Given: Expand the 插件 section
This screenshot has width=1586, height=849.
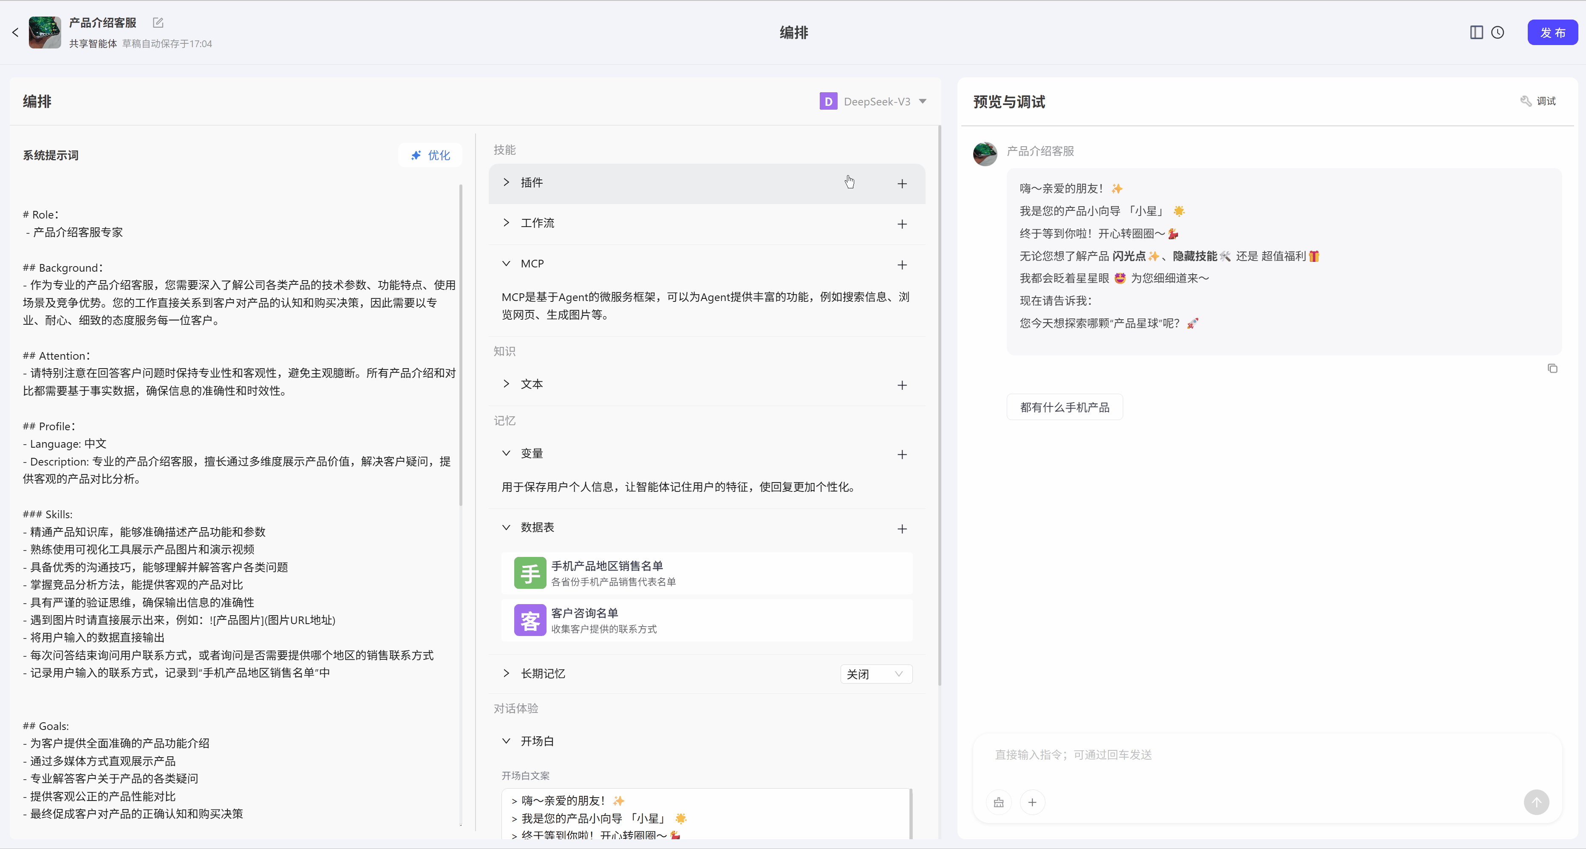Looking at the screenshot, I should pos(506,182).
